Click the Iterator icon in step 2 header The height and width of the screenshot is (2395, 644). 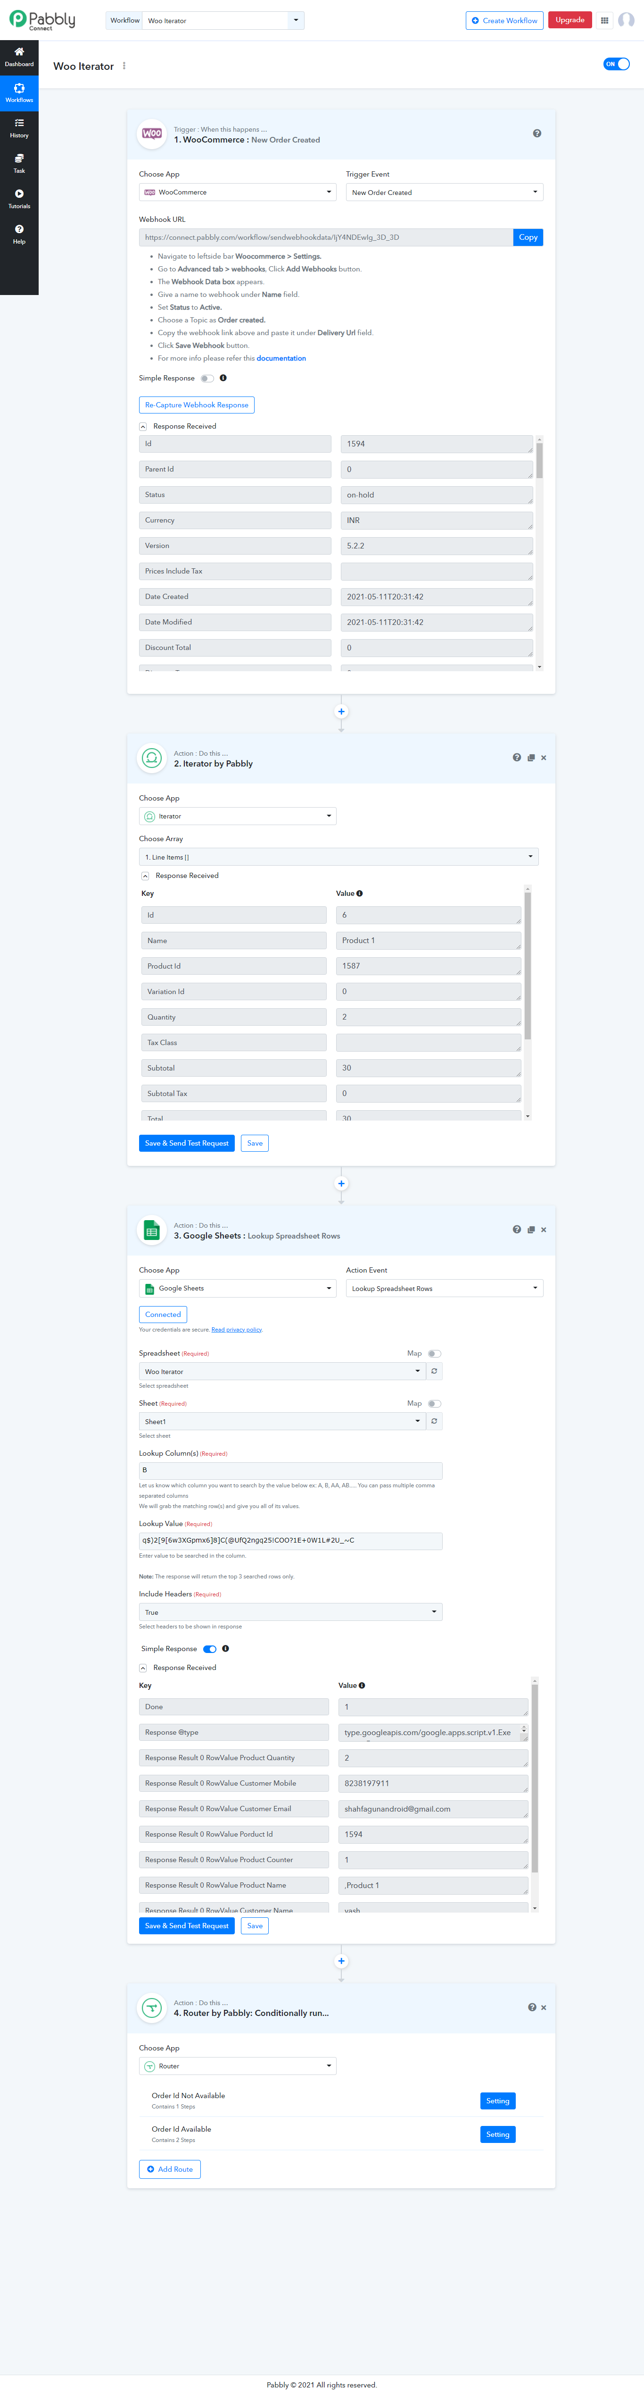pos(151,759)
